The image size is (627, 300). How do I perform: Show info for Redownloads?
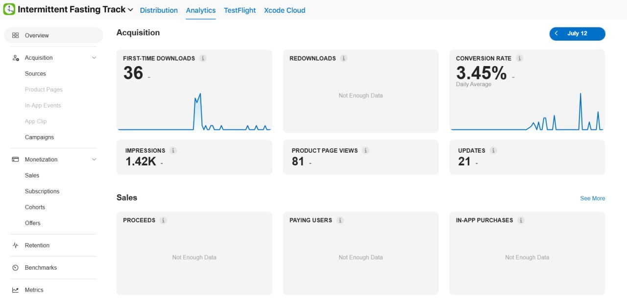[x=344, y=58]
